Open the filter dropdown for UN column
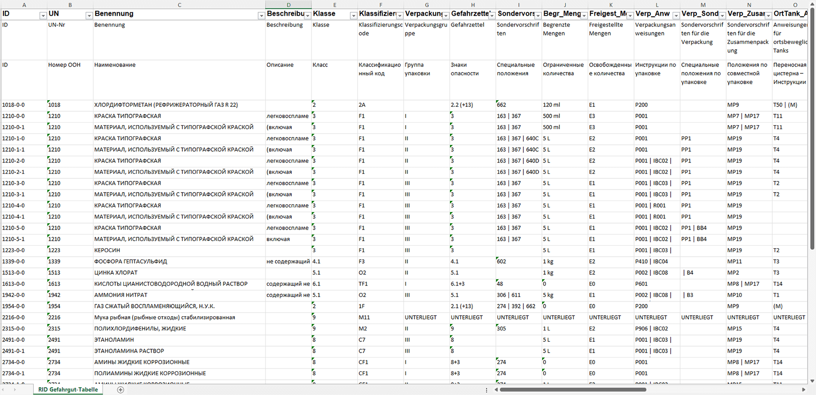816x395 pixels. click(89, 16)
